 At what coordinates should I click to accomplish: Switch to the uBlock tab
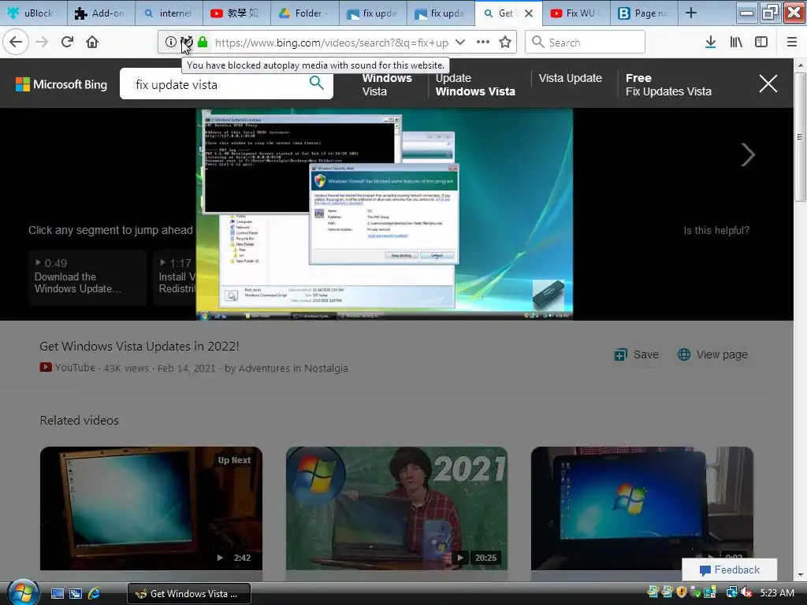[34, 13]
